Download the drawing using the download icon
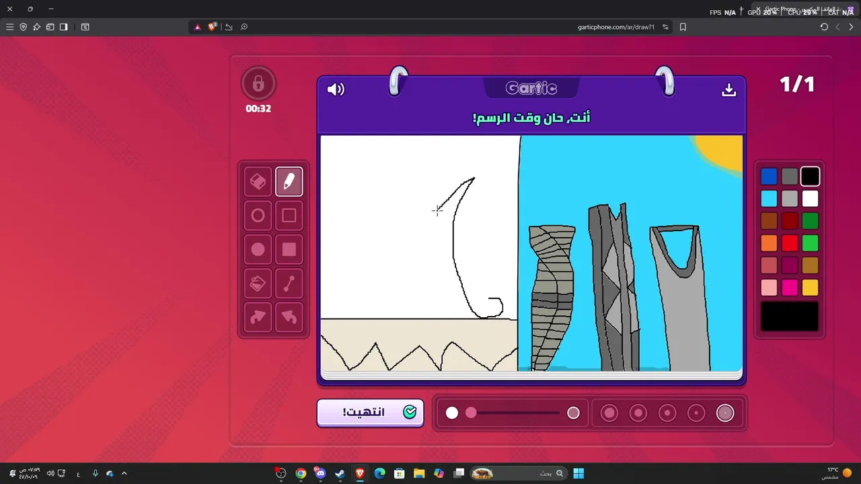Viewport: 861px width, 484px height. [x=728, y=90]
